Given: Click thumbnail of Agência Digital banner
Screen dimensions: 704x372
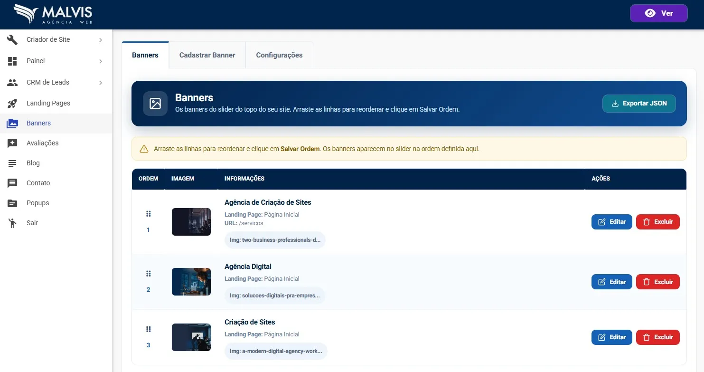Looking at the screenshot, I should [191, 282].
